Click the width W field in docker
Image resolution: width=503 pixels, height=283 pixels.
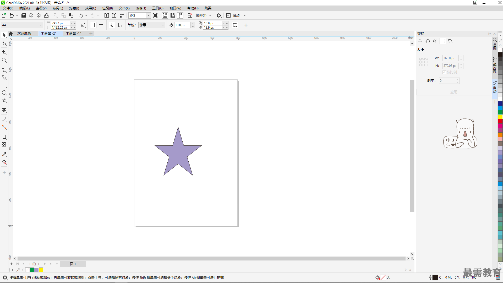click(x=450, y=58)
